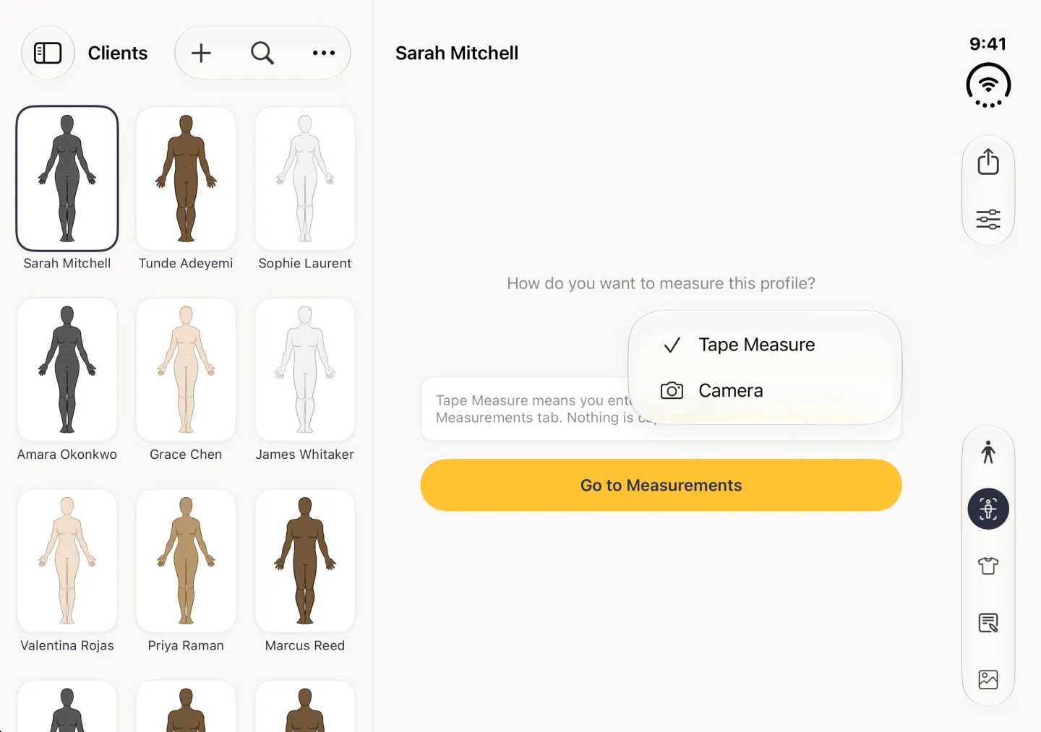This screenshot has height=732, width=1041.
Task: Choose Camera in the popup menu
Action: click(x=765, y=391)
